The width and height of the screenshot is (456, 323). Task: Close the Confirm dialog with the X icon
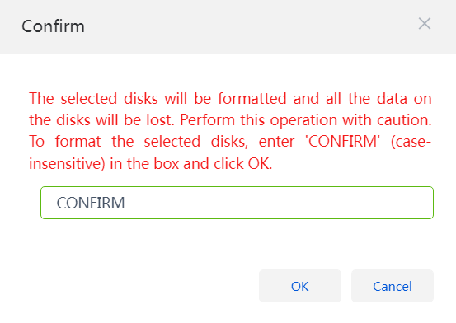pyautogui.click(x=425, y=24)
